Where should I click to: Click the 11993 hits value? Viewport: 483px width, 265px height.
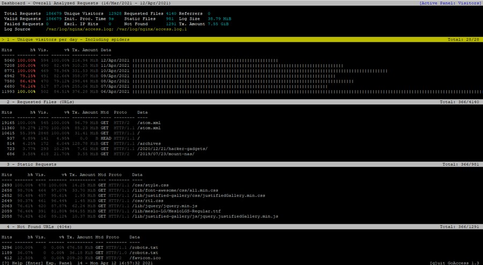8,92
